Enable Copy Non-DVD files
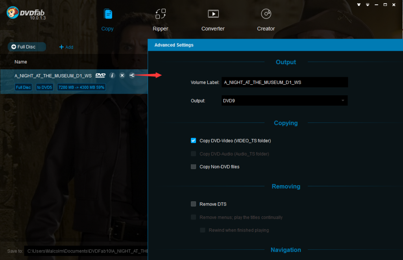Screen dimensions: 403x260 coord(194,167)
